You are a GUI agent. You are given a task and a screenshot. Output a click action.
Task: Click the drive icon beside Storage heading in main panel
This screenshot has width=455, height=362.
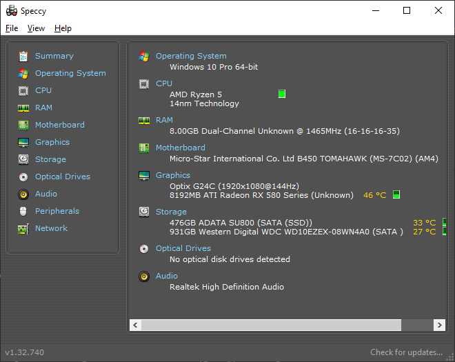pos(144,212)
